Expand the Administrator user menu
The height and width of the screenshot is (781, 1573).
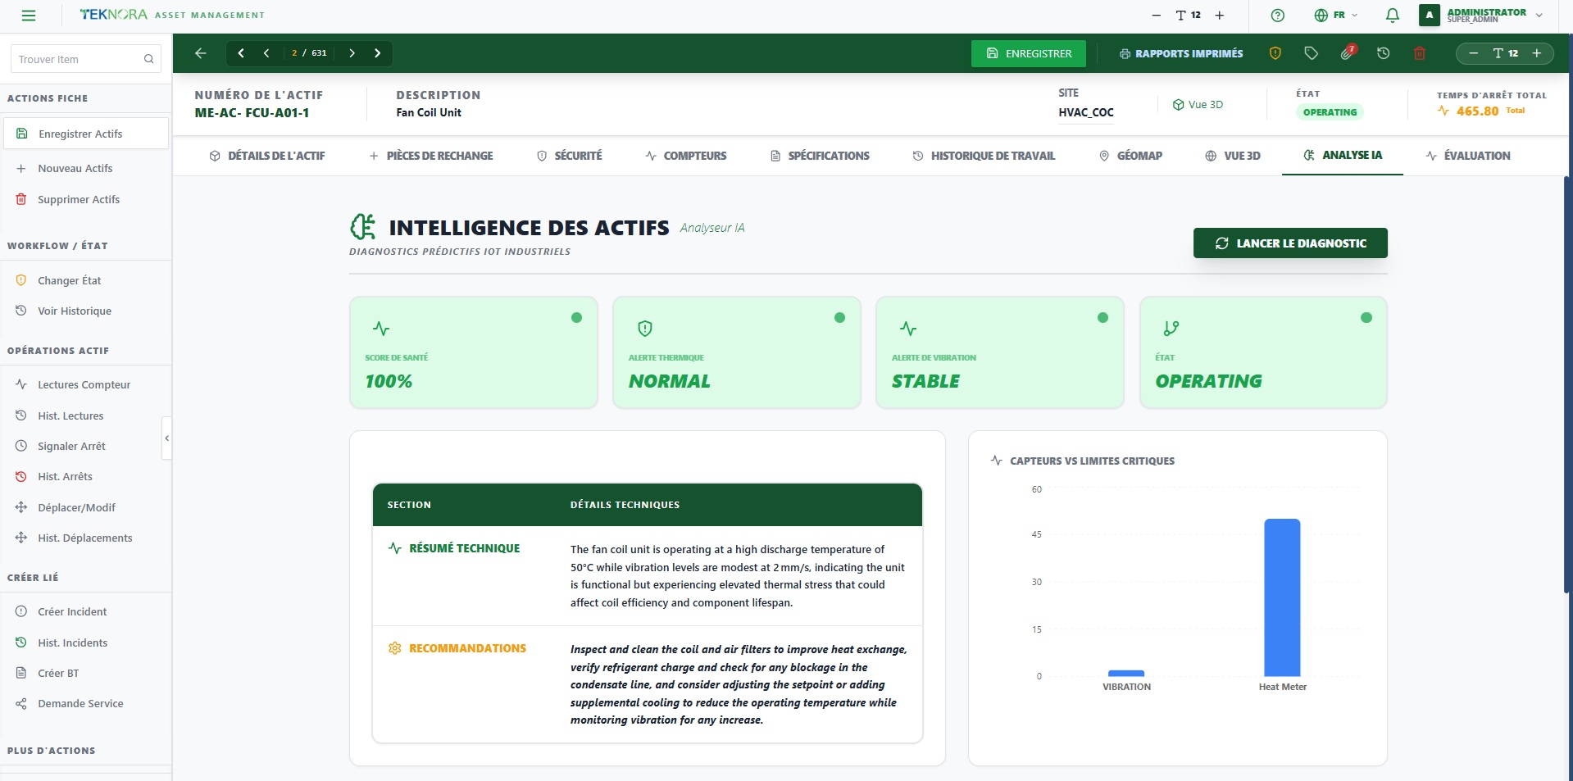1482,16
